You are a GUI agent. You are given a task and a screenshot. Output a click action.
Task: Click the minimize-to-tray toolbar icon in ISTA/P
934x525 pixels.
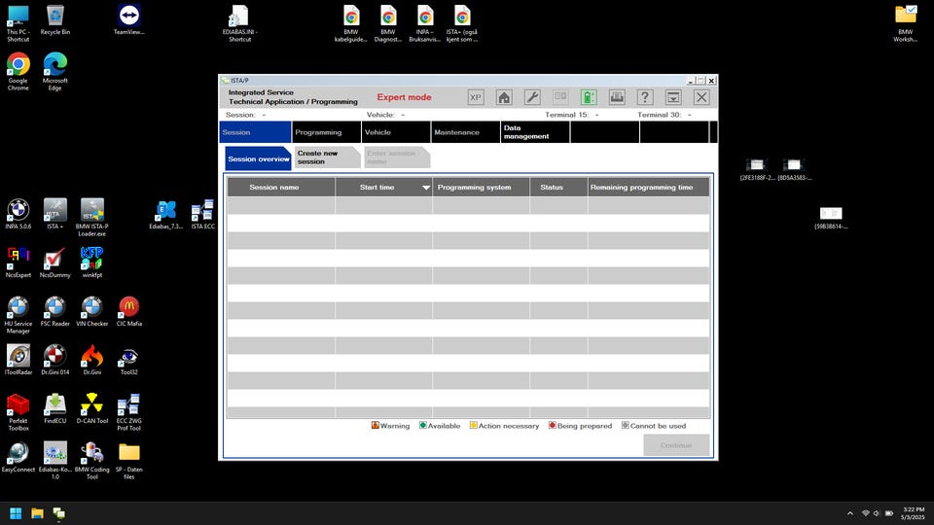tap(673, 97)
